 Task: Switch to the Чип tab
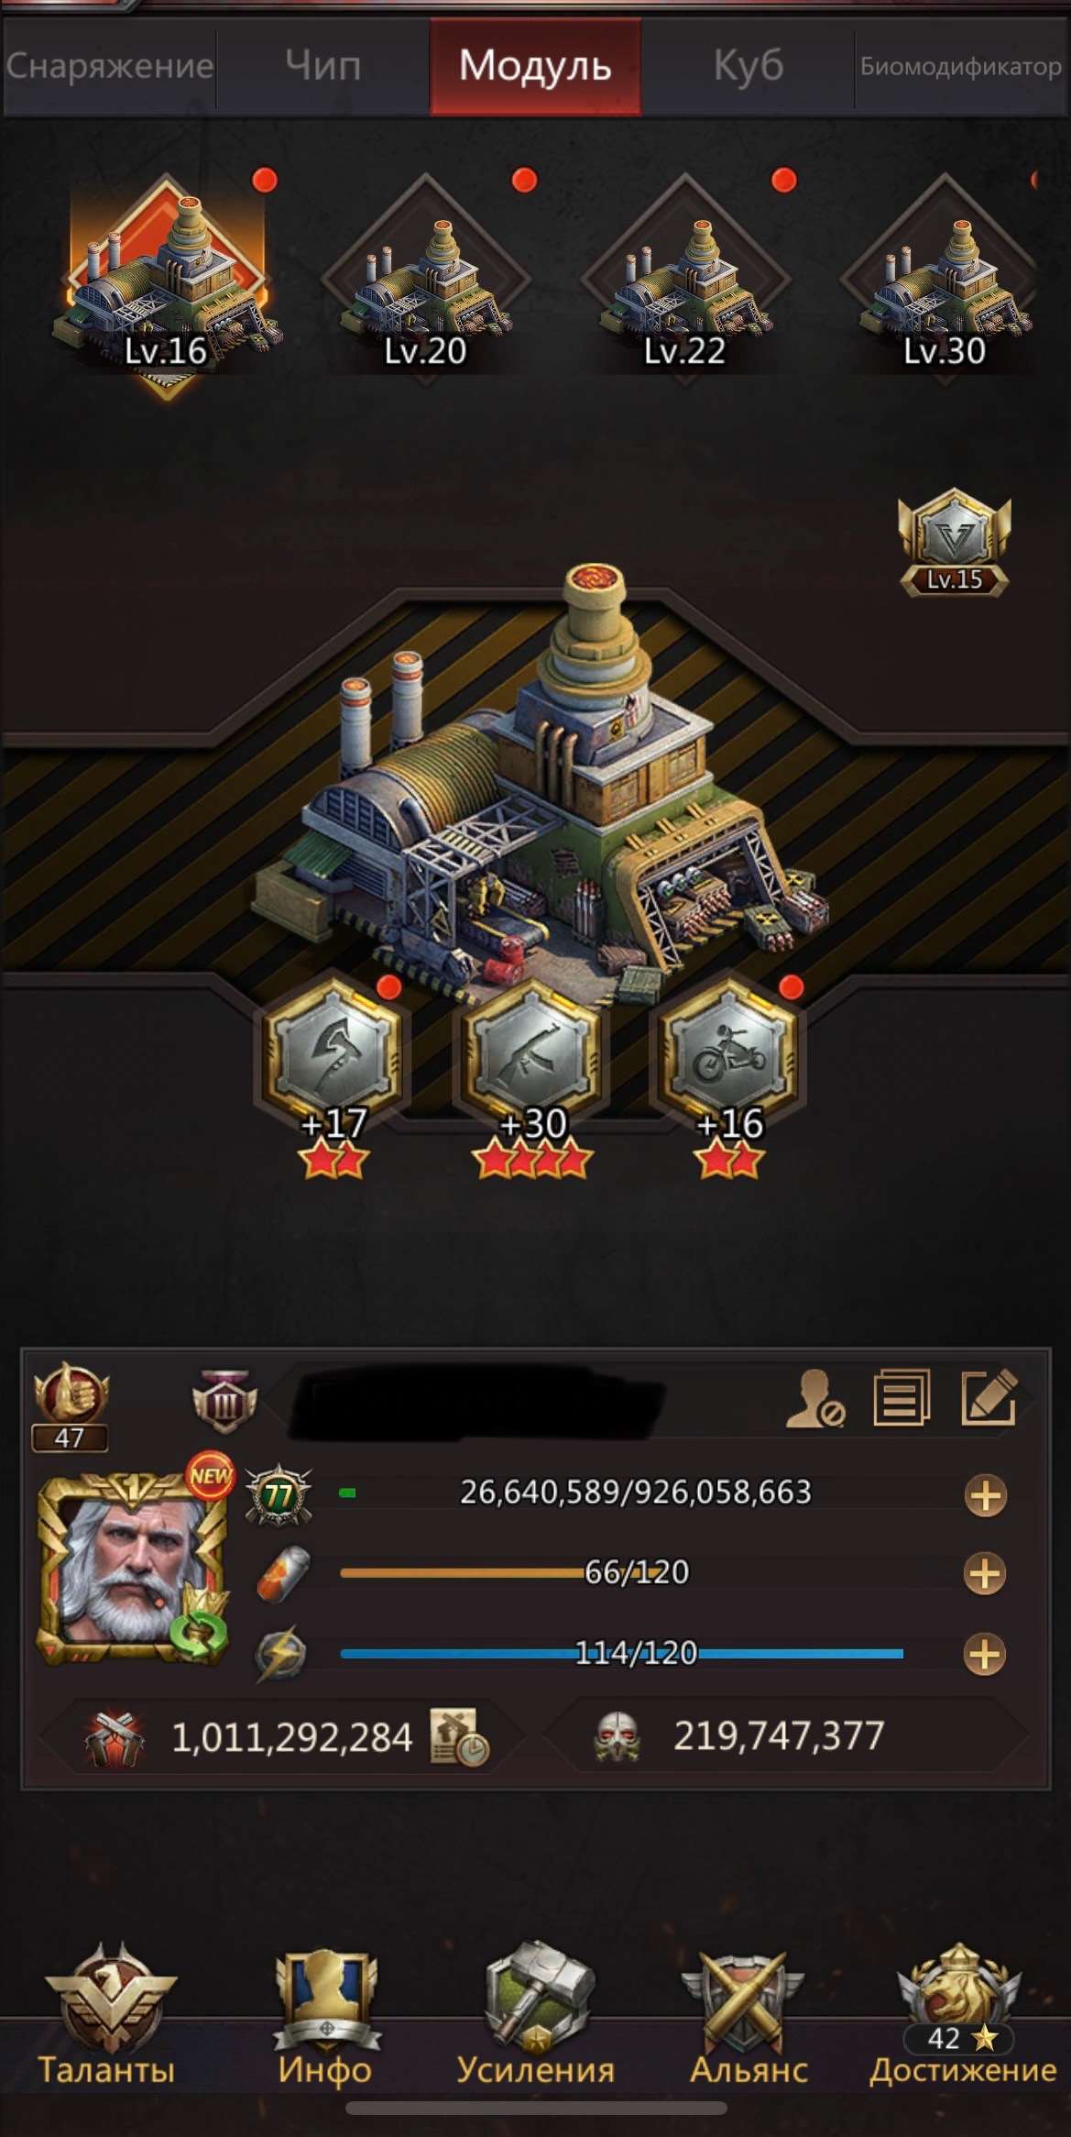[x=322, y=66]
